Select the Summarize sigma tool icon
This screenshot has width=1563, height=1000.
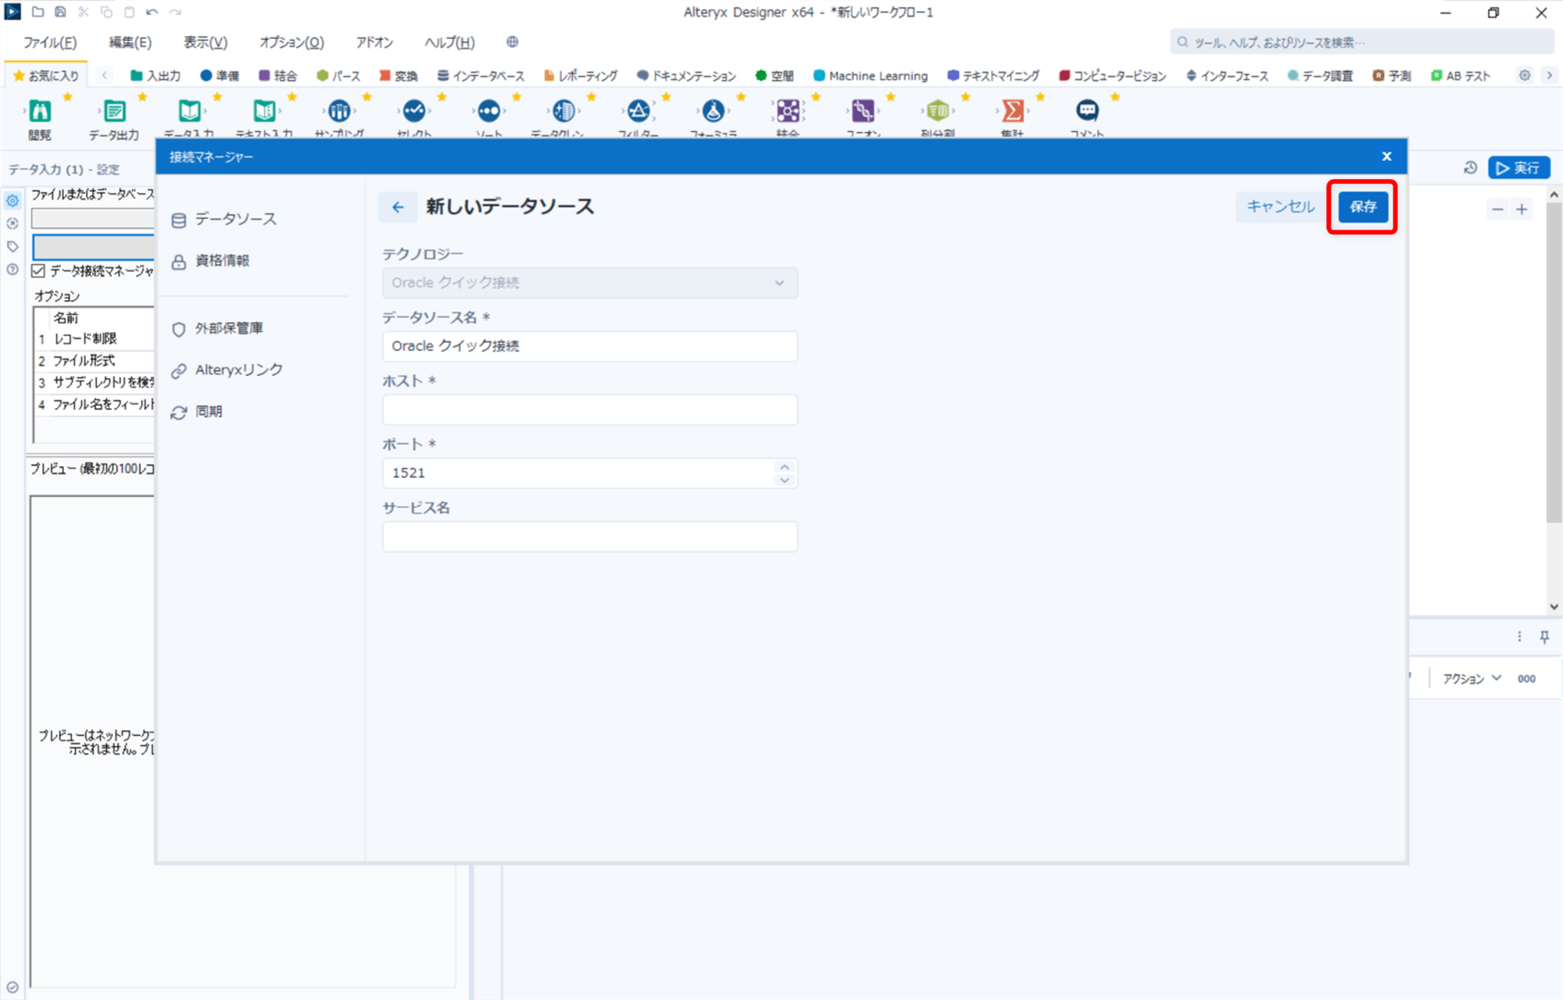[1013, 111]
